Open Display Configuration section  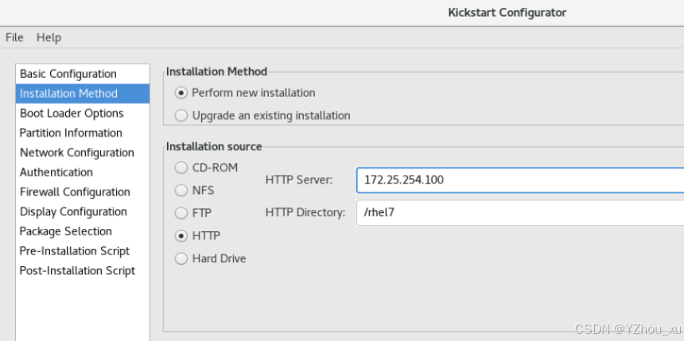click(73, 211)
